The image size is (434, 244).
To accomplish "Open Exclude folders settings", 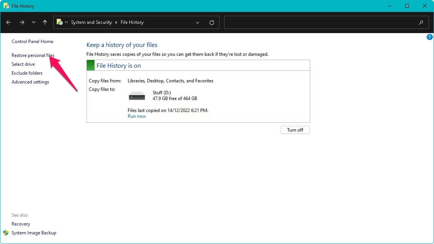I will 27,73.
